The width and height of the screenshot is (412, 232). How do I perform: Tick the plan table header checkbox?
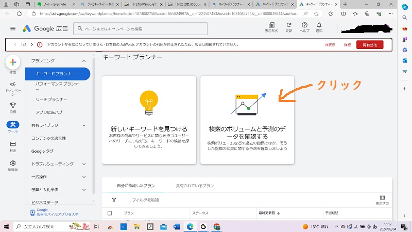point(110,213)
